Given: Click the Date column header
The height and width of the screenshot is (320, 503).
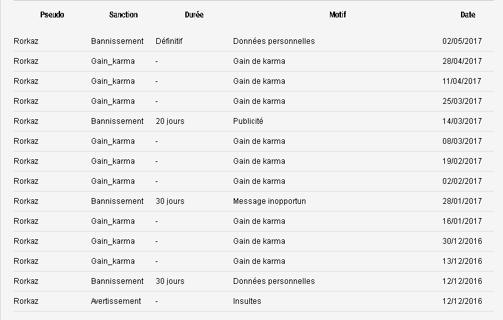Looking at the screenshot, I should point(467,15).
